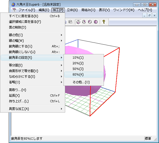Click the third cube view icon in toolbar
The width and height of the screenshot is (159, 143).
(90, 22)
